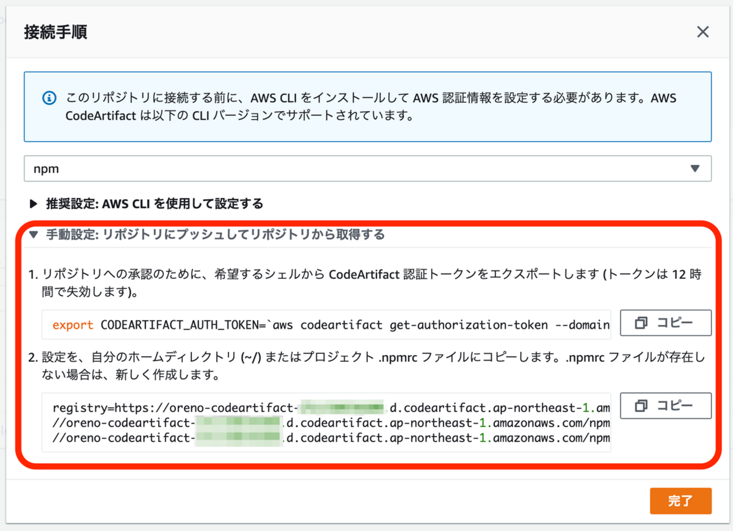The height and width of the screenshot is (531, 733).
Task: Copy the registry npmrc configuration
Action: [x=665, y=406]
